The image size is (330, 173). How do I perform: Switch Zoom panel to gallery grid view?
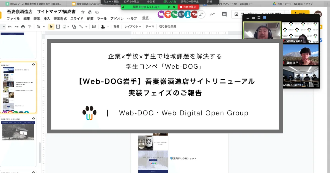(x=265, y=18)
